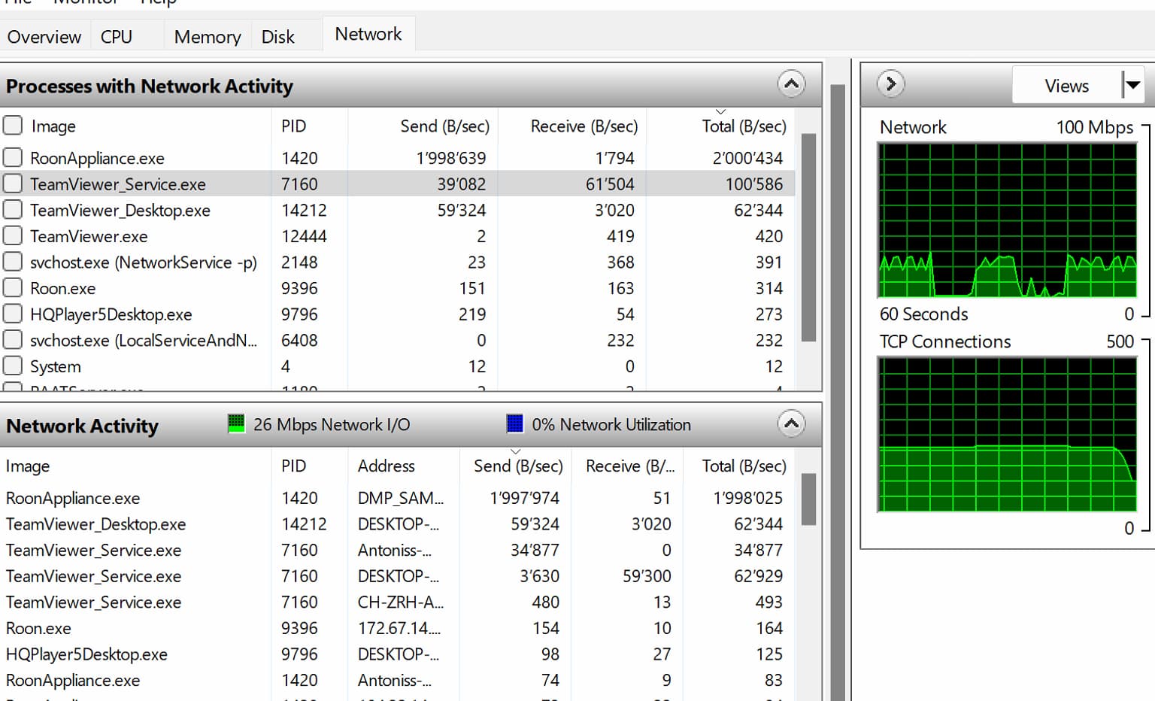This screenshot has width=1155, height=701.
Task: Collapse the Processes with Network Activity section
Action: point(791,84)
